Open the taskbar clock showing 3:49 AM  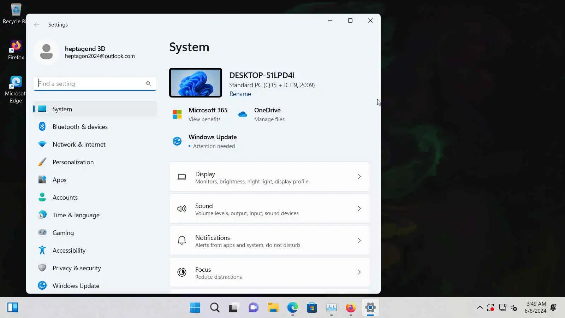click(535, 307)
